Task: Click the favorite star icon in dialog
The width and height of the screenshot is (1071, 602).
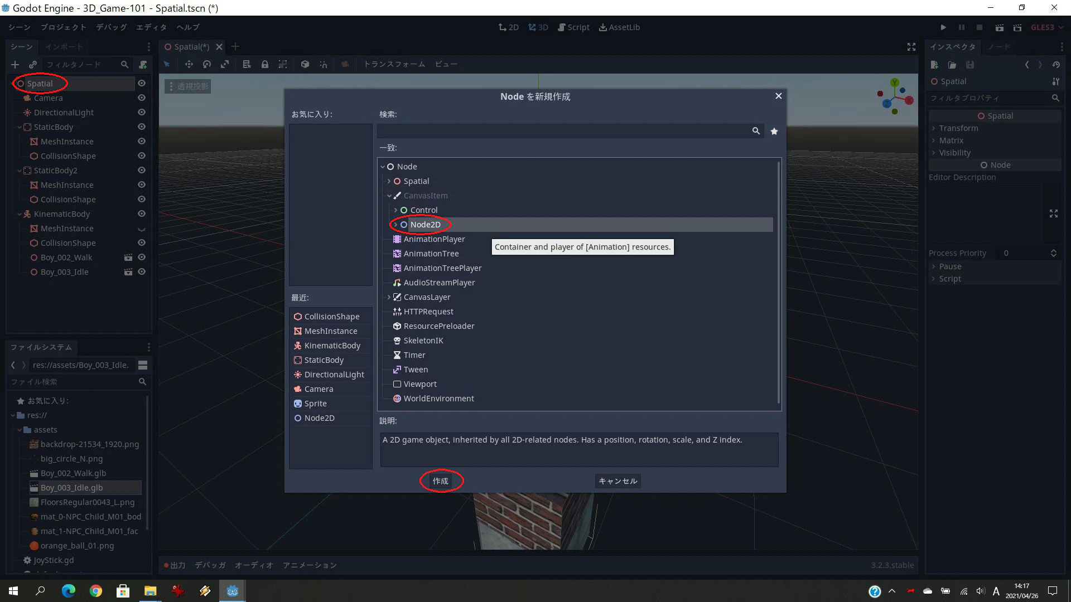Action: (774, 131)
